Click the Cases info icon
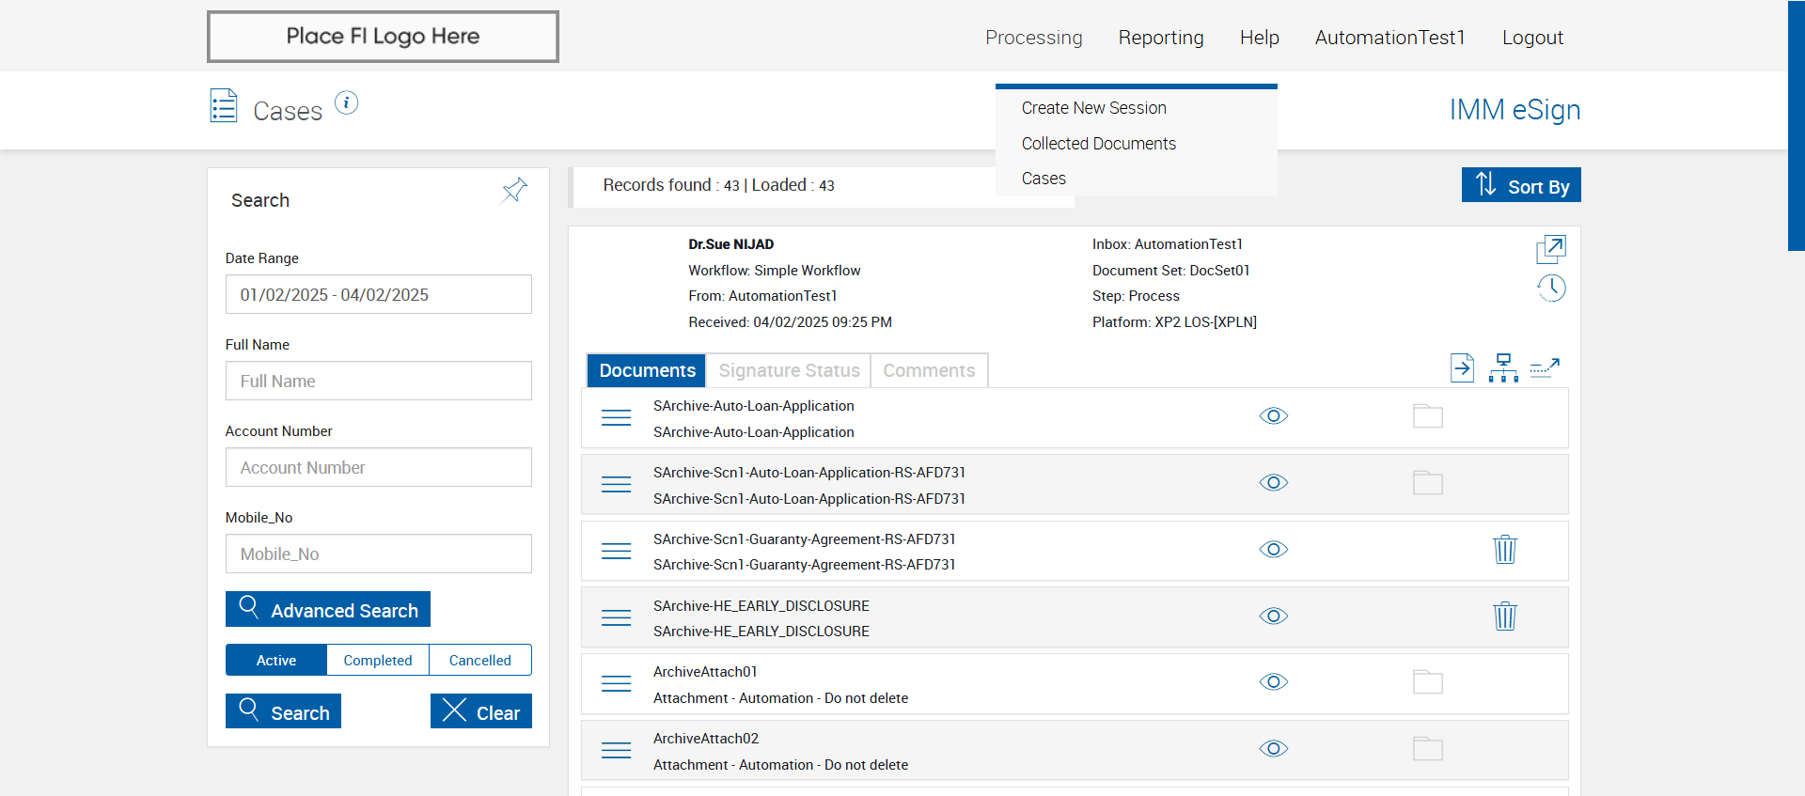This screenshot has width=1805, height=796. pyautogui.click(x=346, y=103)
